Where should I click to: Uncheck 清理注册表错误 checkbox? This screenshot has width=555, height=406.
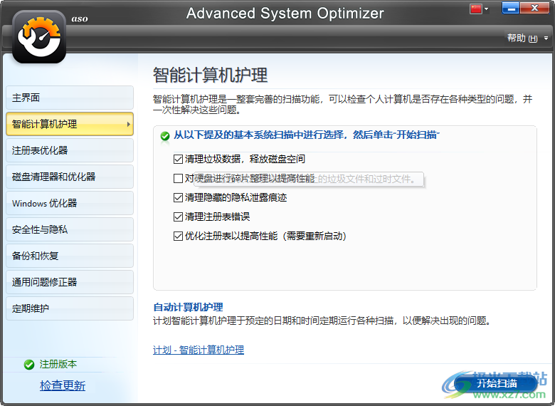click(x=178, y=217)
